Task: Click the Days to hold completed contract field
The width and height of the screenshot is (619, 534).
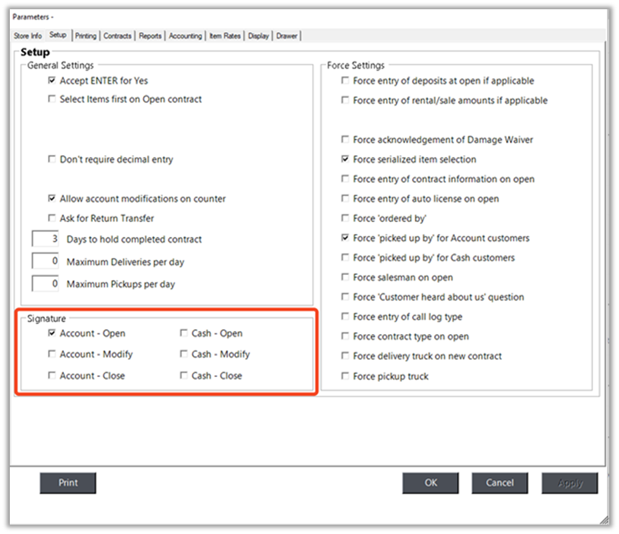Action: click(x=46, y=239)
